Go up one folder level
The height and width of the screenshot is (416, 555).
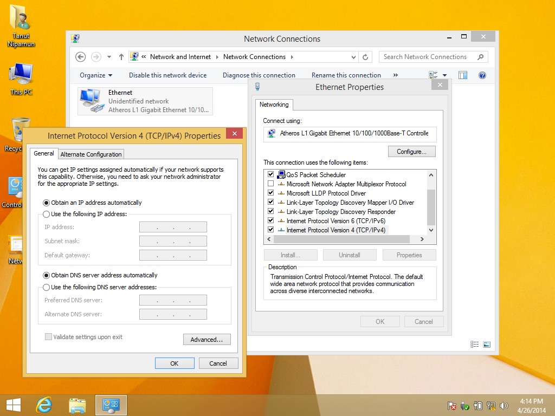coord(121,57)
